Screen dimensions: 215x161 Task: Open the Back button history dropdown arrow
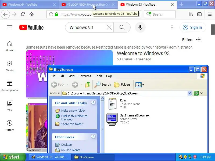(x=68, y=85)
